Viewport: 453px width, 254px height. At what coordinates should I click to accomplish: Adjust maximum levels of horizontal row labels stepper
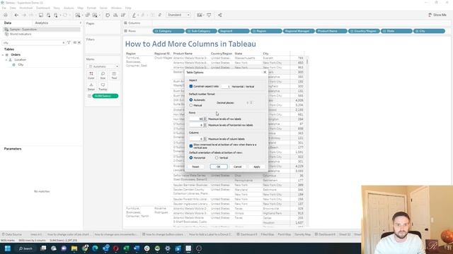[205, 126]
